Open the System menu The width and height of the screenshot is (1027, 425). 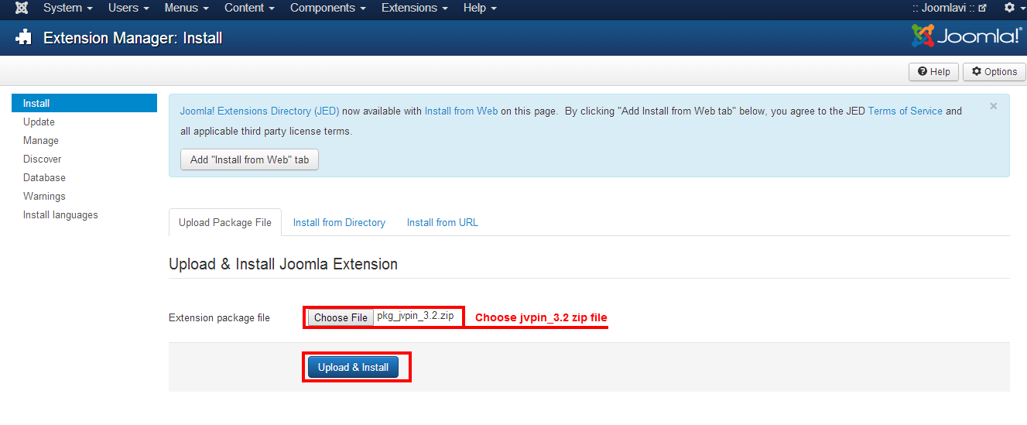click(68, 8)
